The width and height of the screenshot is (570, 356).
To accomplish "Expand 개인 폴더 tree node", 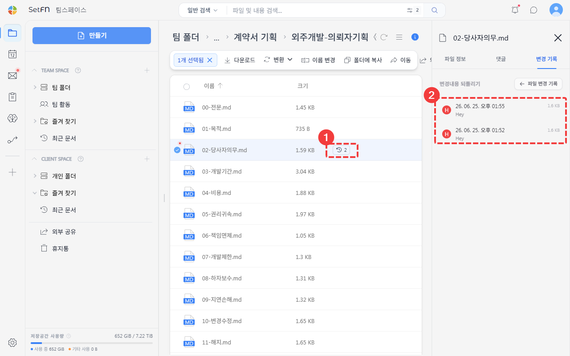I will pos(35,176).
